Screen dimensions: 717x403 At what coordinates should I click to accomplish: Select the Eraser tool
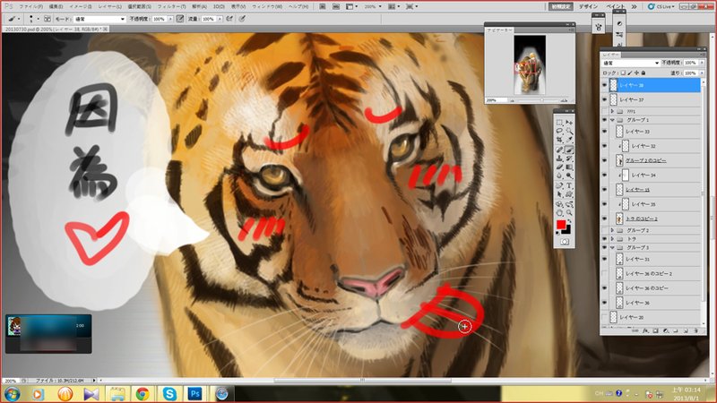tap(559, 167)
